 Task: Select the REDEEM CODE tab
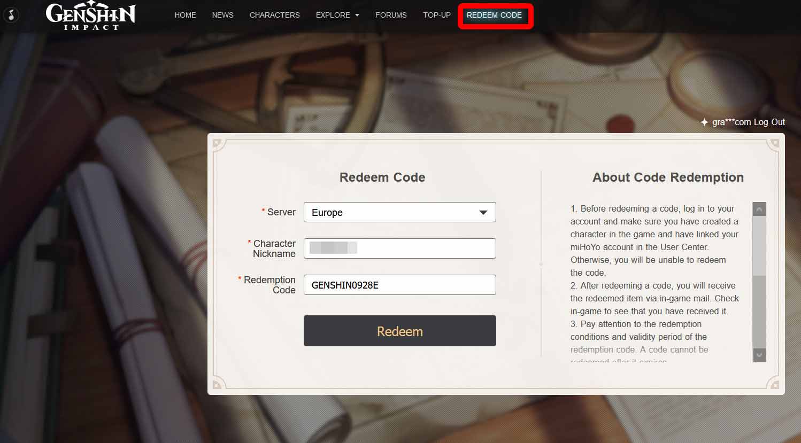click(x=494, y=15)
